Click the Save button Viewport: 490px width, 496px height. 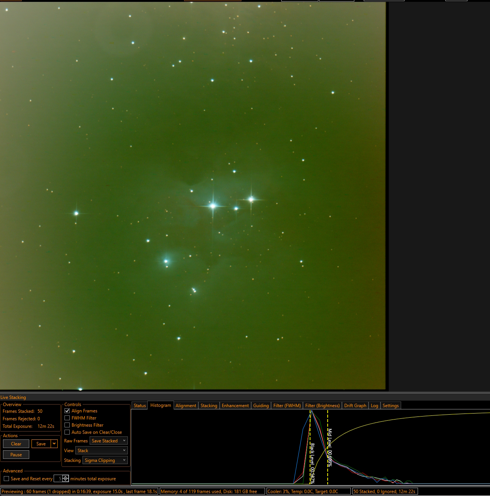pos(41,444)
